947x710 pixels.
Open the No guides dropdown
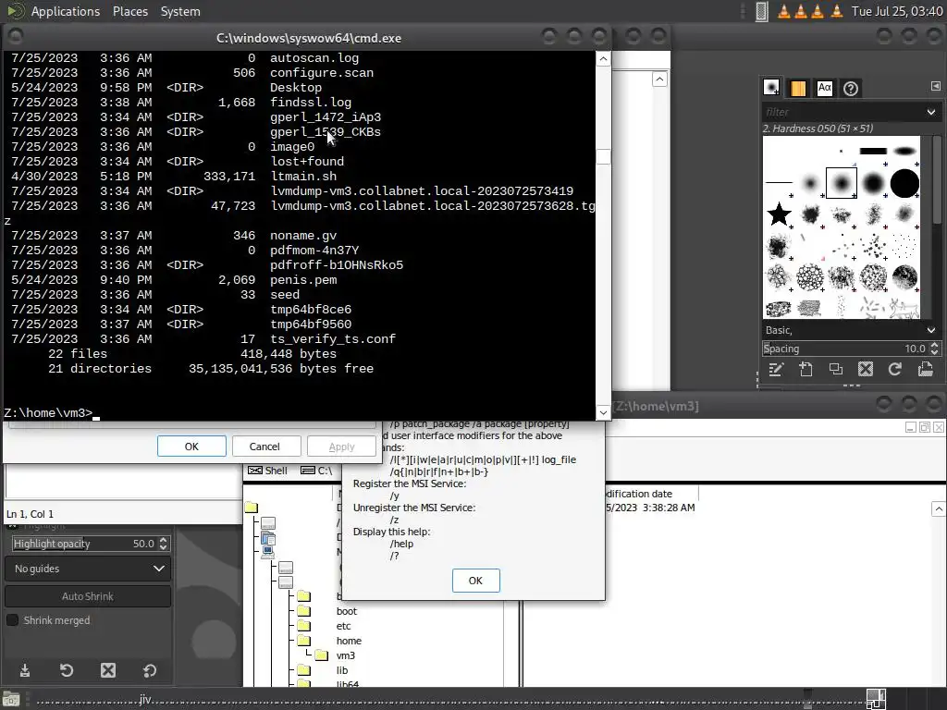(88, 569)
